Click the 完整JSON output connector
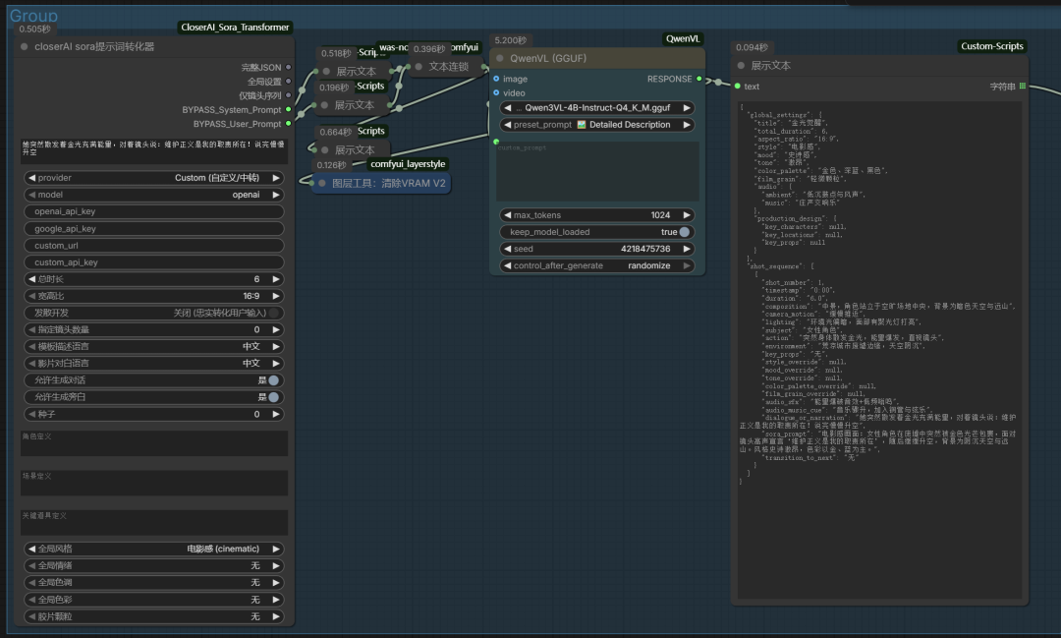The image size is (1061, 638). pos(288,67)
